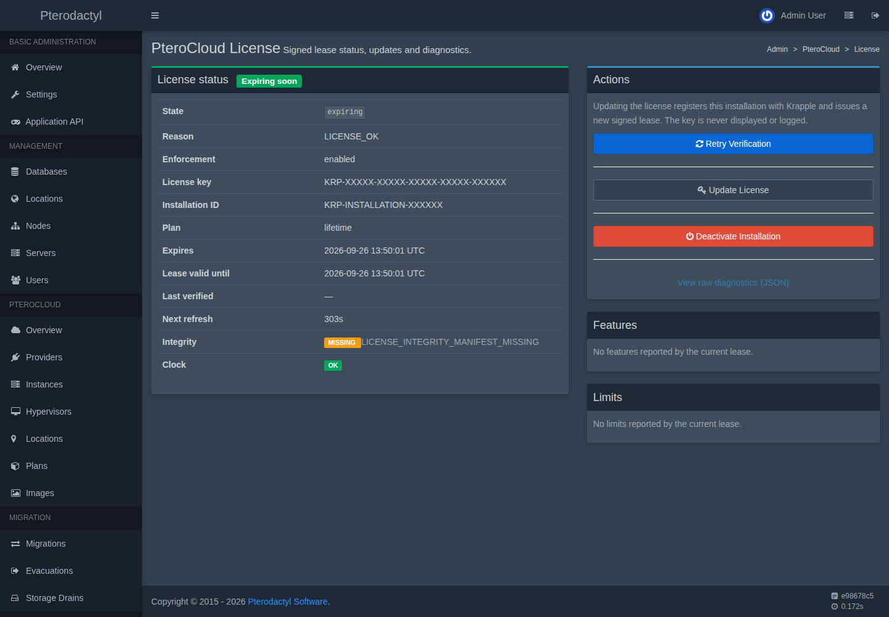Click the drive icon beside Storage Drains
The image size is (889, 617).
pos(15,598)
